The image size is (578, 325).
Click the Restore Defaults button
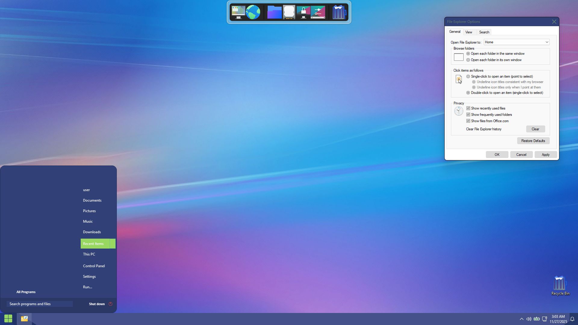tap(533, 141)
